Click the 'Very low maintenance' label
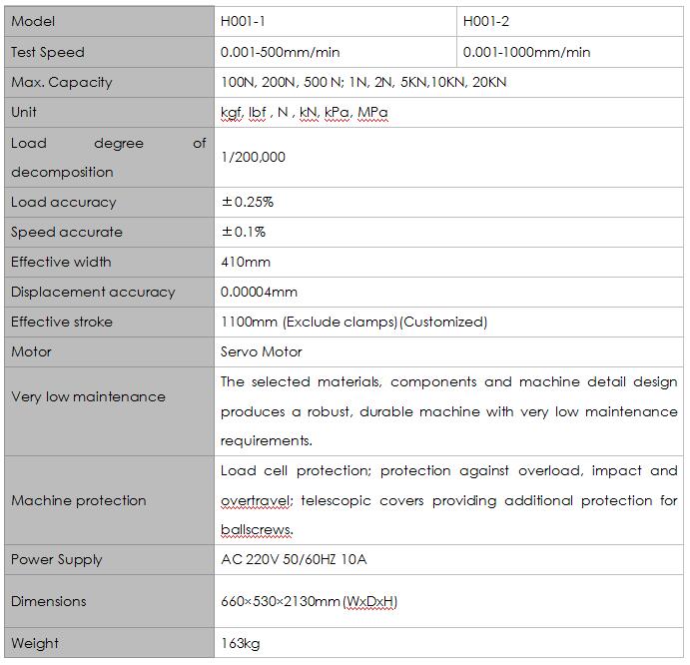690x665 pixels. pos(89,397)
